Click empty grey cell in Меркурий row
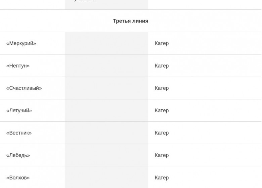The image size is (262, 188). coord(106,43)
